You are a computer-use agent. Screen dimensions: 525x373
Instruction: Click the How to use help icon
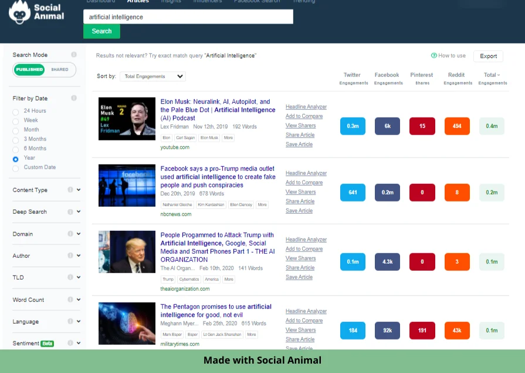(x=434, y=55)
